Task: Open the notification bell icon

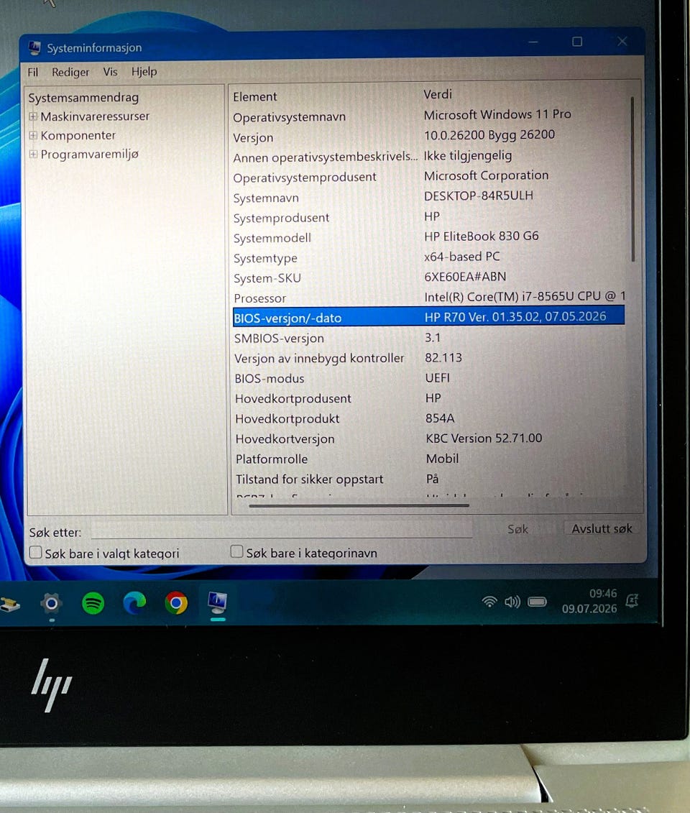Action: pyautogui.click(x=632, y=601)
